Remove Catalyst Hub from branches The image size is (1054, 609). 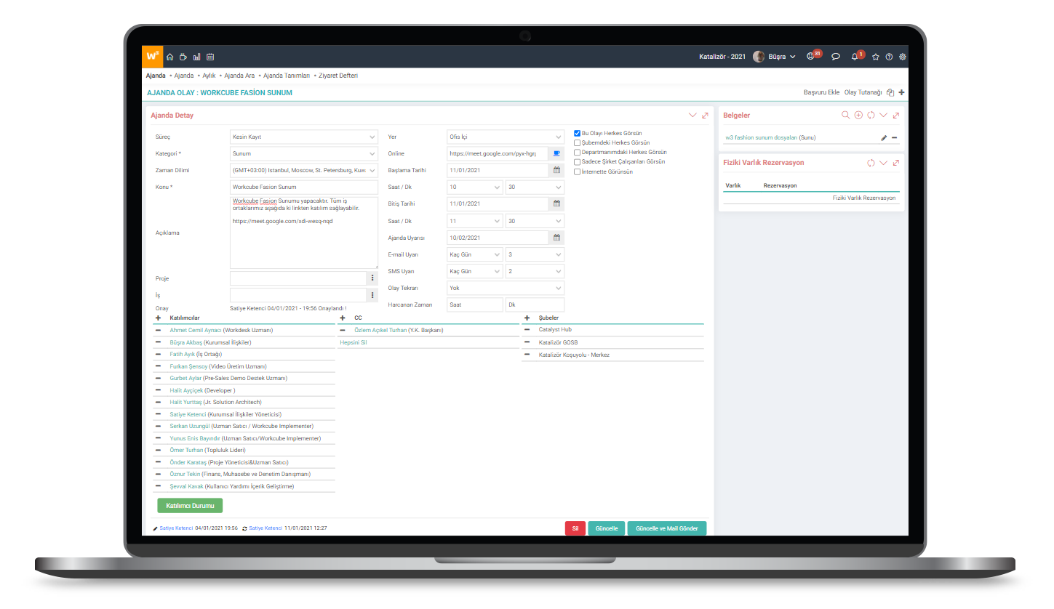(527, 330)
